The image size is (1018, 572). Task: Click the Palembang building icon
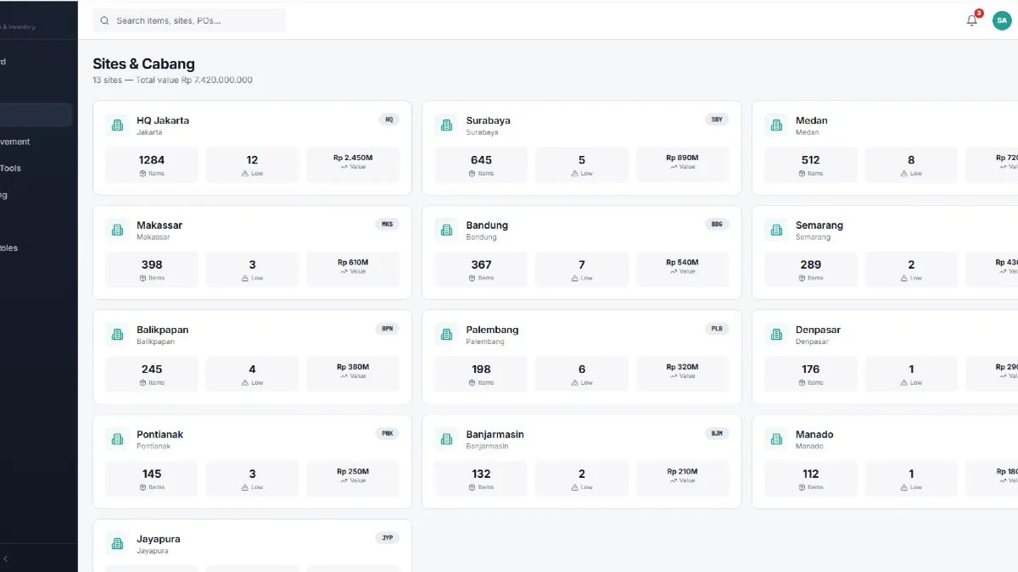tap(446, 335)
